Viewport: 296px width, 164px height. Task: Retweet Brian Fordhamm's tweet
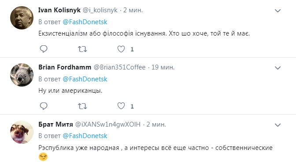coord(82,106)
